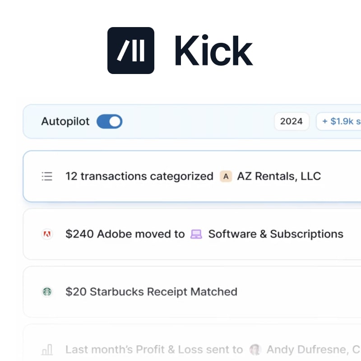The image size is (361, 361).
Task: Click the Starbucks logo icon
Action: pos(47,292)
